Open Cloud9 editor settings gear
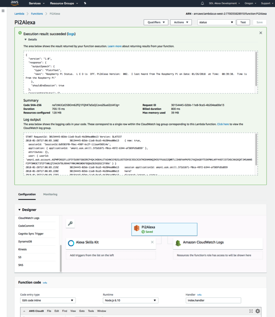Screen dimensions: 275x317 point(258,311)
